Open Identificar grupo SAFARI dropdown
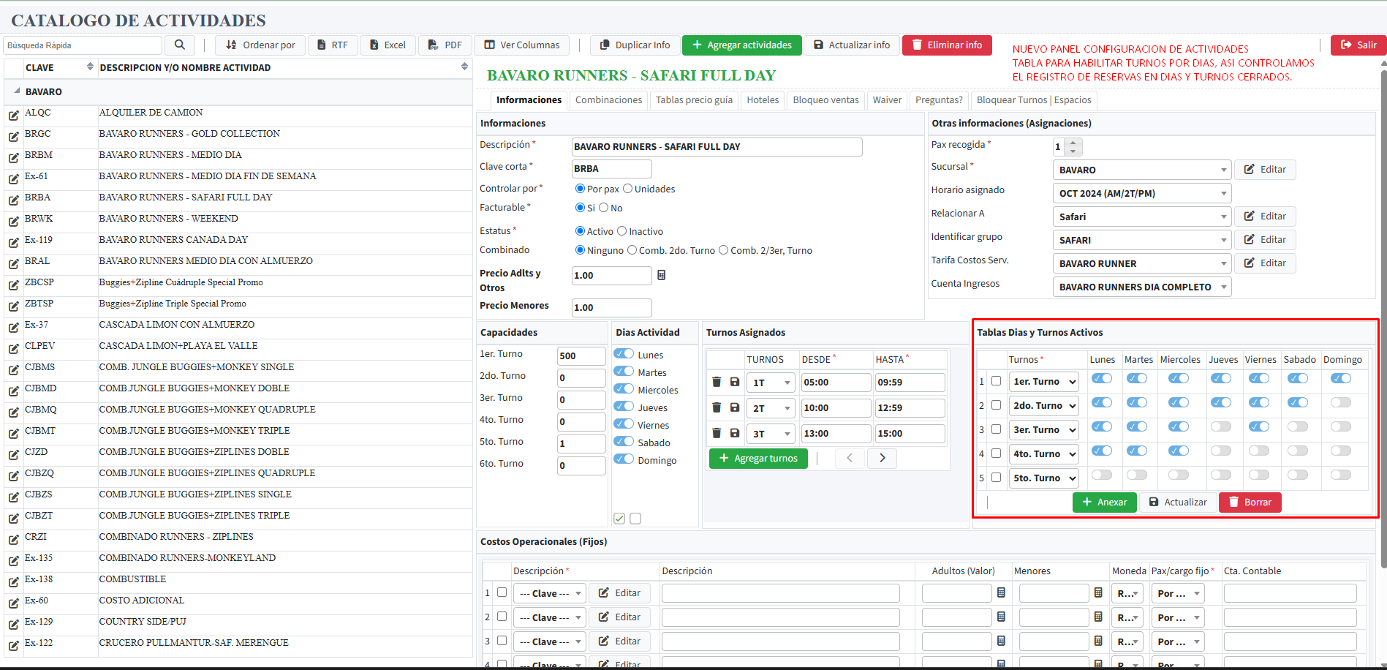This screenshot has width=1387, height=670. (1142, 240)
